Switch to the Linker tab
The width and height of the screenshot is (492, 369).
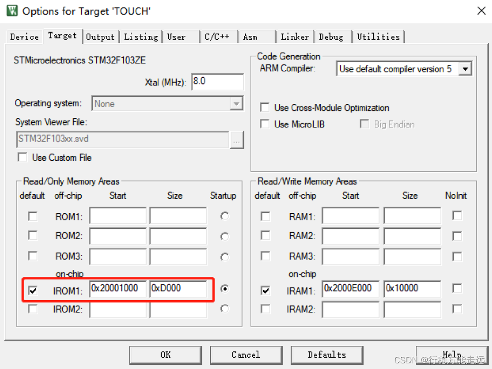295,37
